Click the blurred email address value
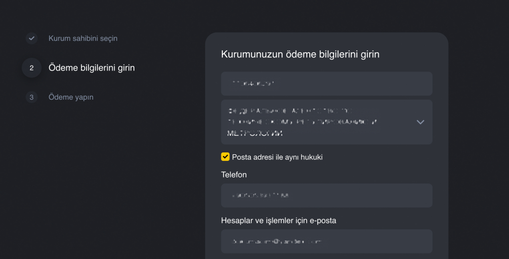 pyautogui.click(x=276, y=242)
